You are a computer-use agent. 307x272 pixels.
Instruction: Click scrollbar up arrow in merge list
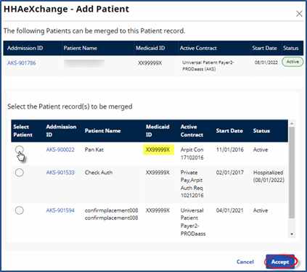[x=292, y=123]
